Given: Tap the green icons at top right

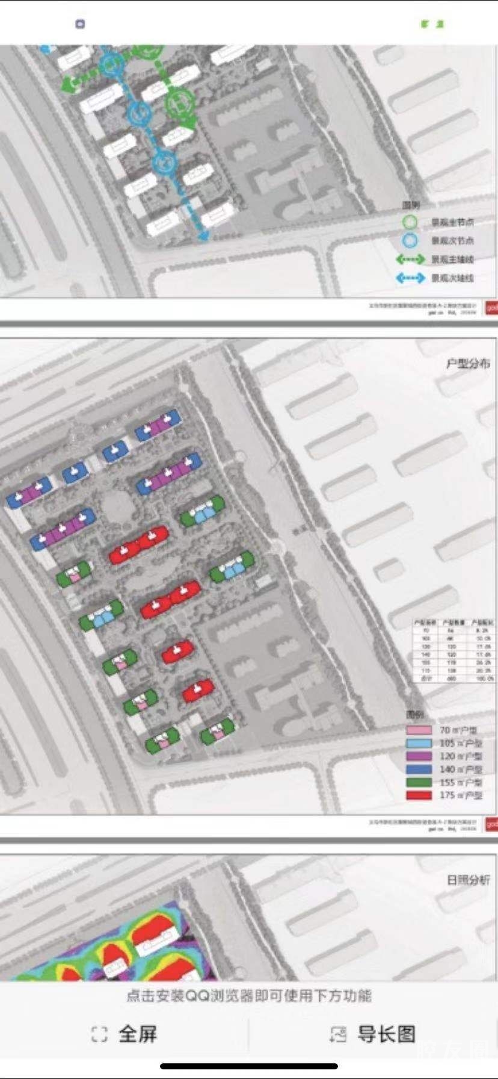Looking at the screenshot, I should 432,24.
